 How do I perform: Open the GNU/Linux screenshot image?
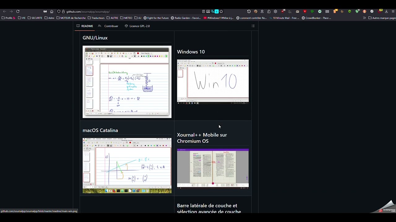click(127, 82)
